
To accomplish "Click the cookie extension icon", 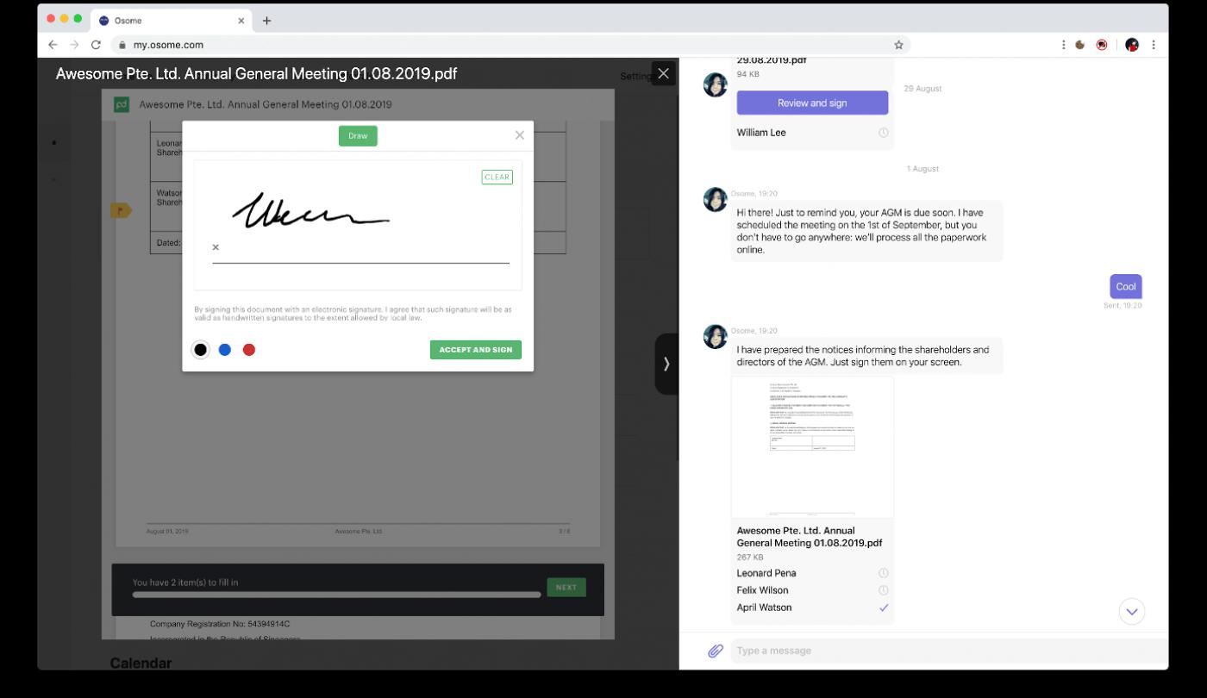I will point(1080,45).
